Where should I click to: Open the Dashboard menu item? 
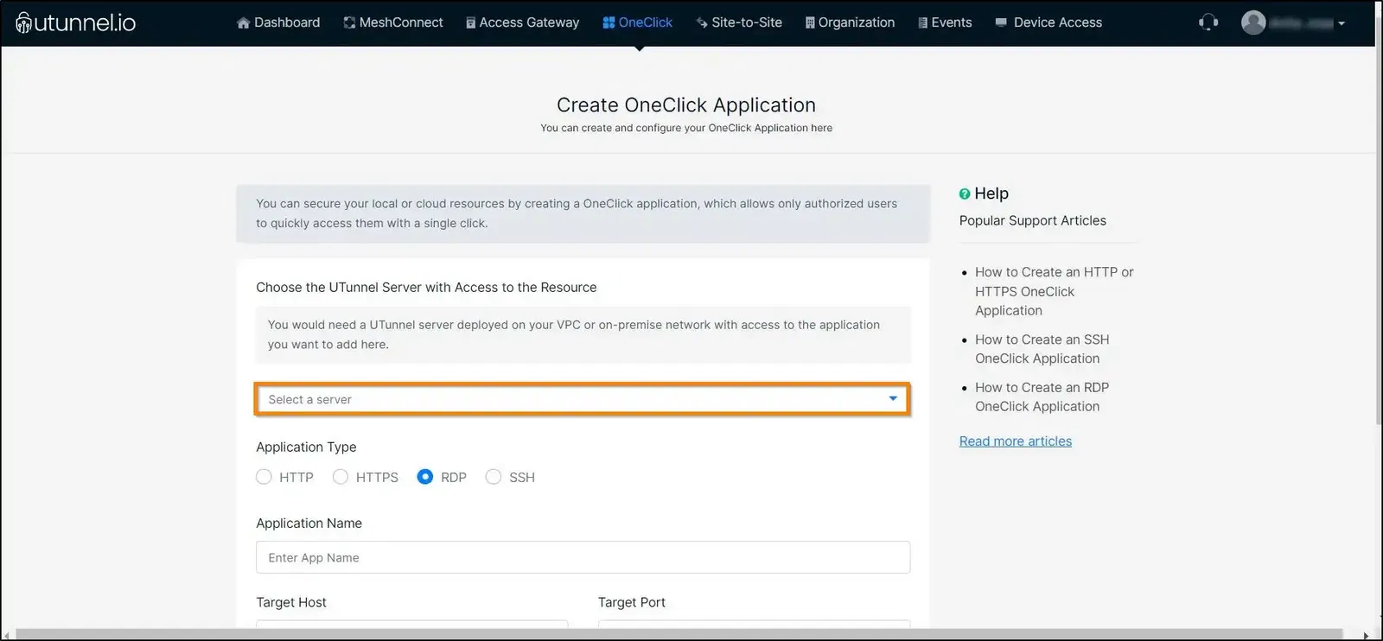pos(278,22)
